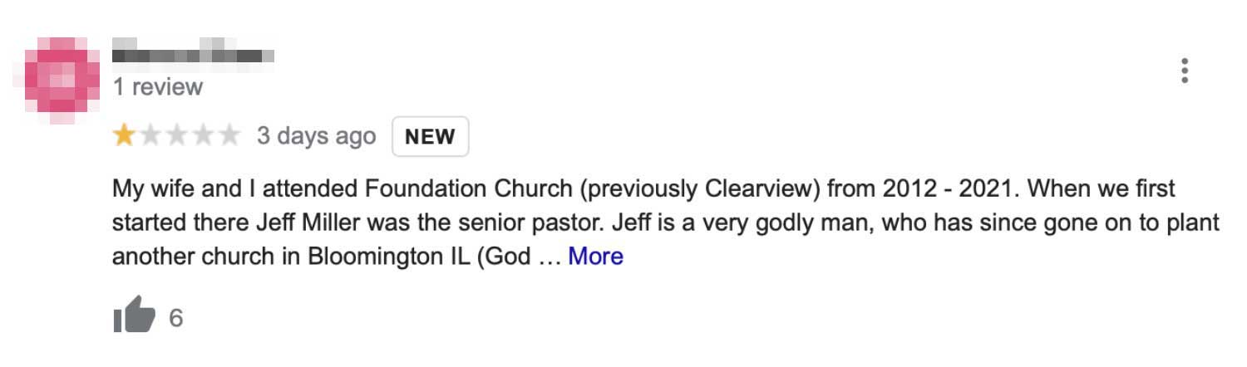Viewport: 1247px width, 367px height.
Task: Click the like count number 6
Action: 175,318
